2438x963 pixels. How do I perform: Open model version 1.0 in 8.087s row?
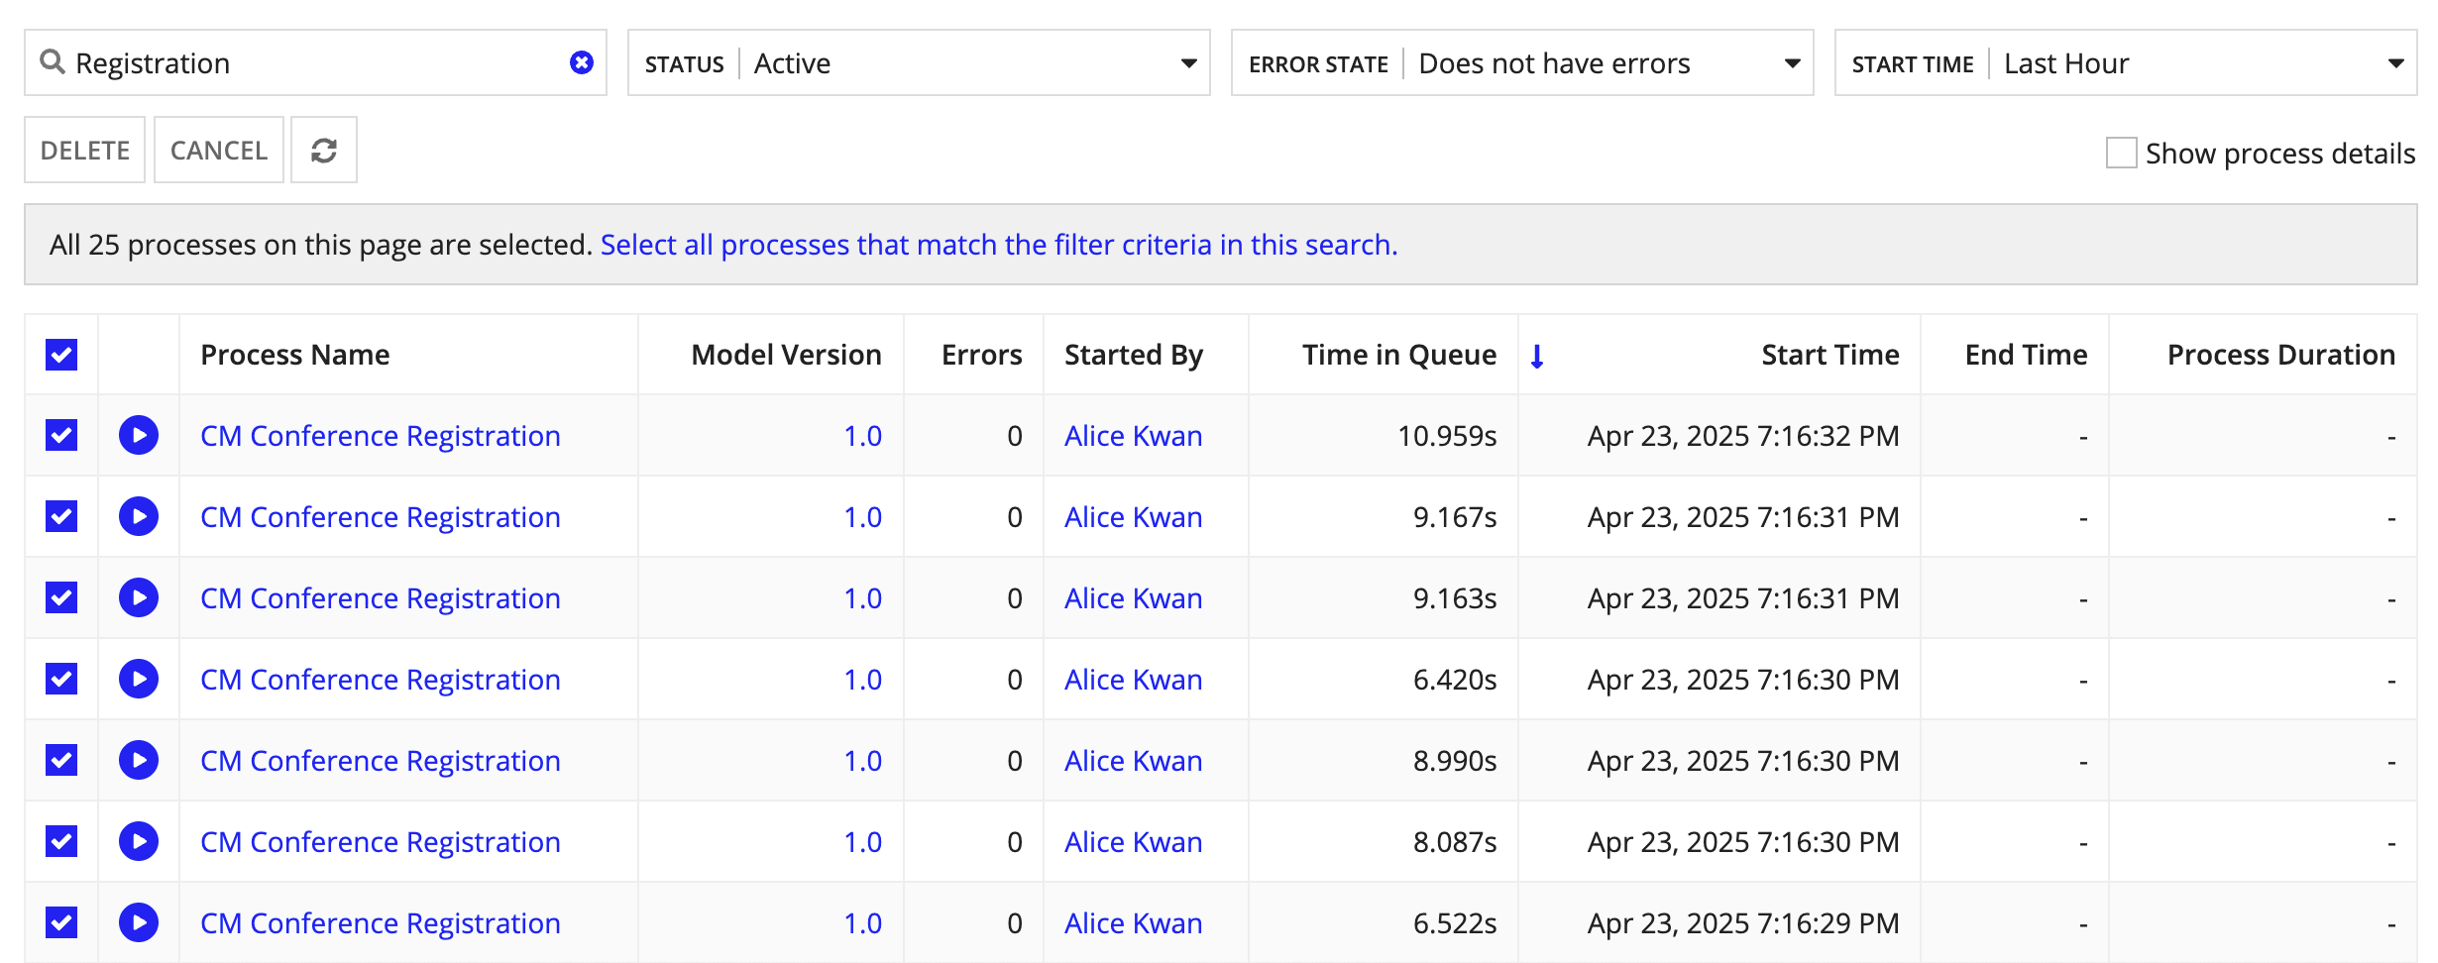tap(862, 842)
